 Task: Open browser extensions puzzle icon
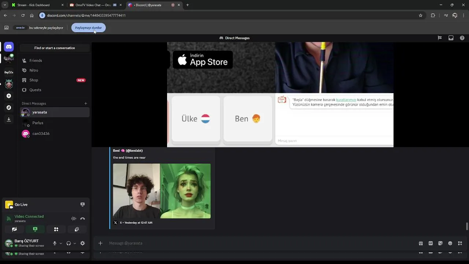(433, 15)
